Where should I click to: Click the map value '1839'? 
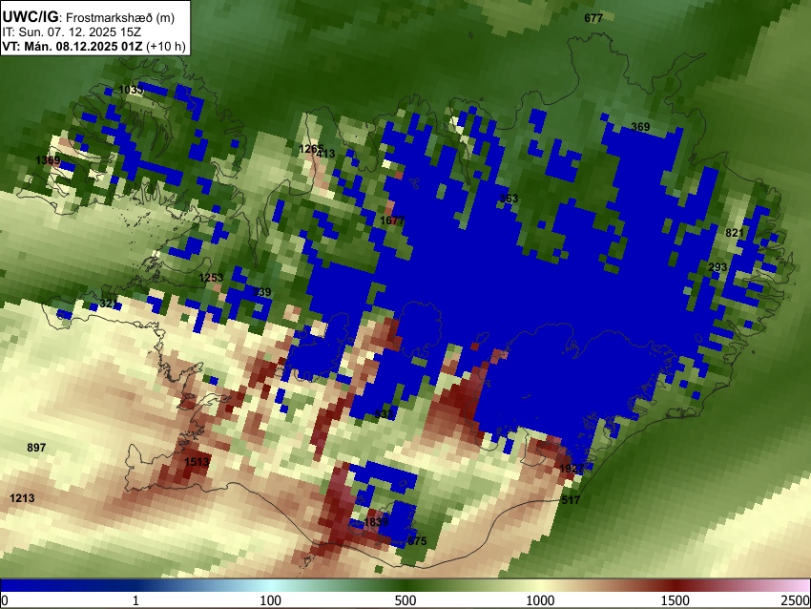376,521
